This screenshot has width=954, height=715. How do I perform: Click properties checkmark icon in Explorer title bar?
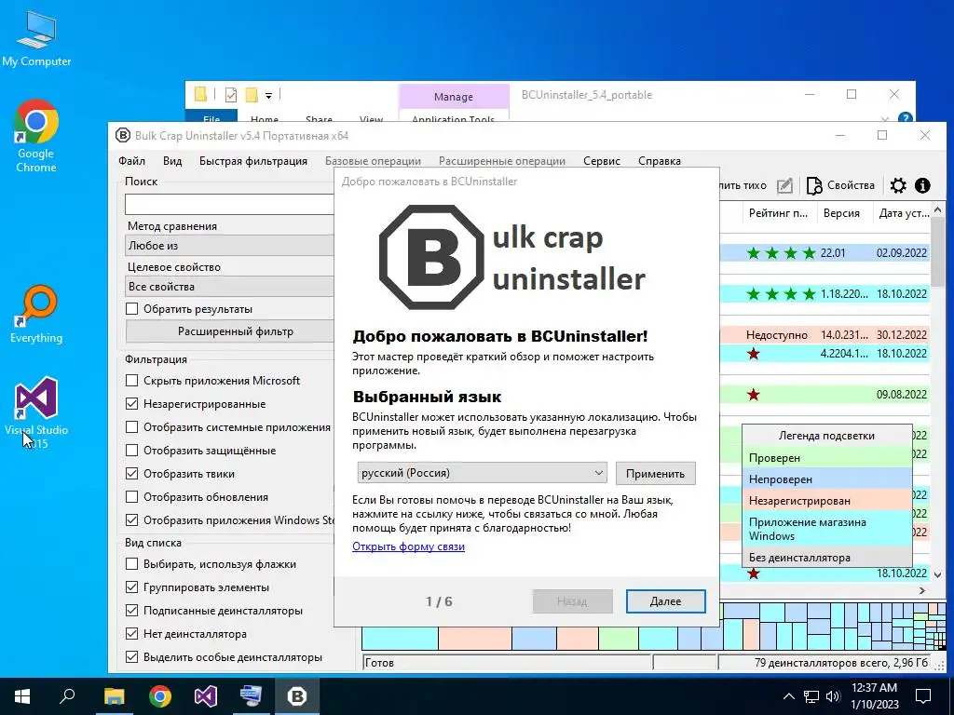tap(231, 95)
